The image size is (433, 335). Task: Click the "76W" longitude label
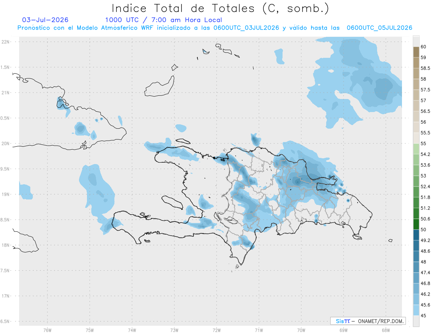pos(47,330)
